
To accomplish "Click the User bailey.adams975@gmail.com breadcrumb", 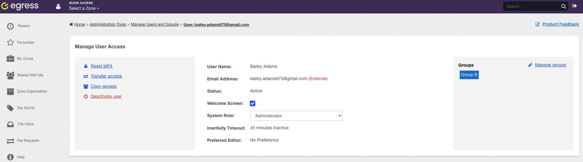I will pyautogui.click(x=216, y=25).
